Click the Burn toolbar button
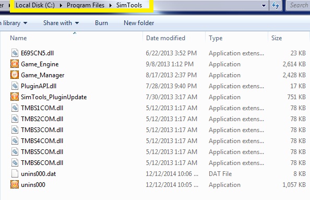This screenshot has width=310, height=200. (101, 23)
